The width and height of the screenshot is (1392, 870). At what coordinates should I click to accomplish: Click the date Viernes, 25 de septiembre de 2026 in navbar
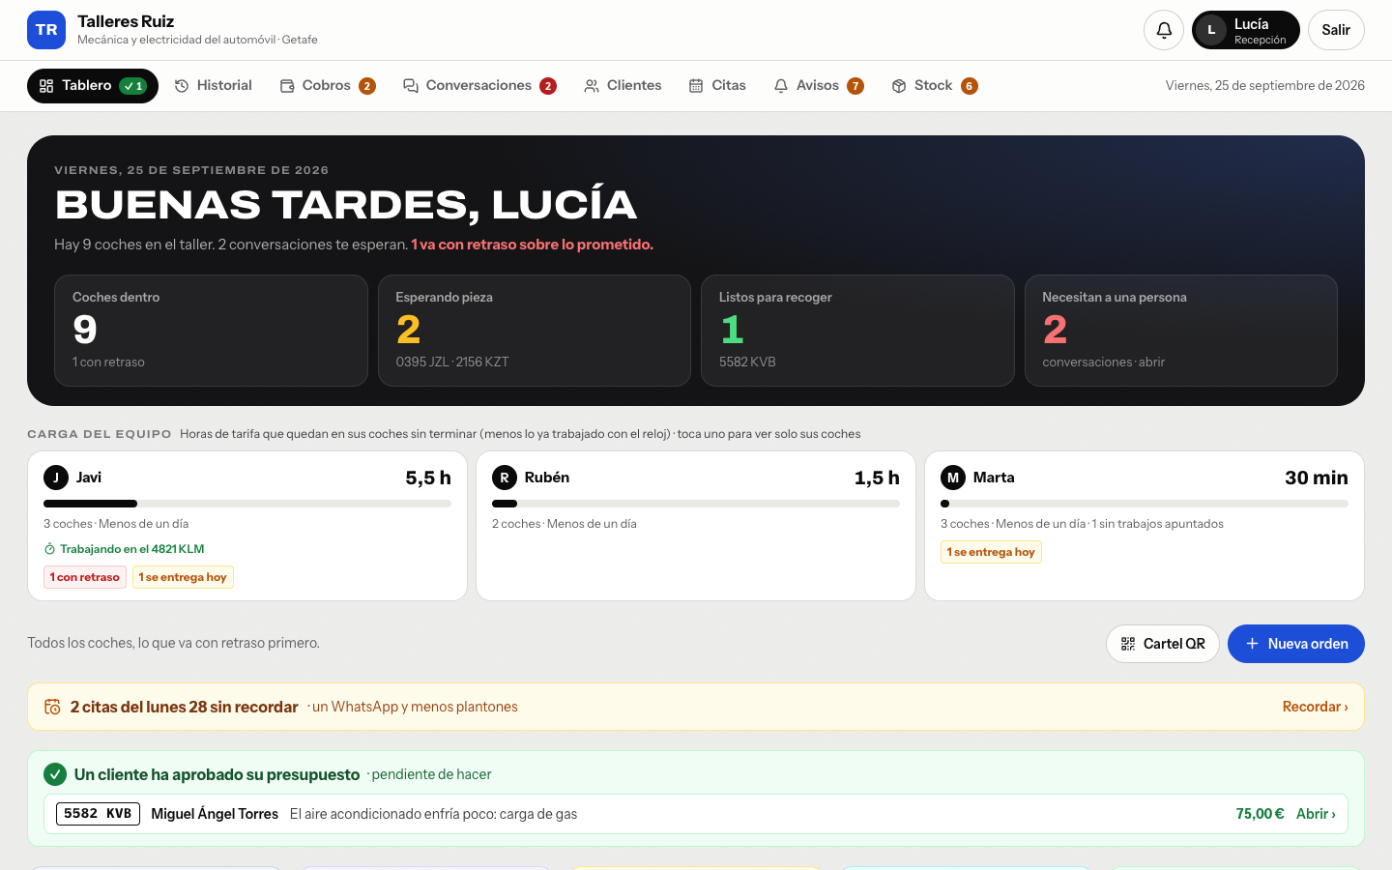[x=1265, y=86]
